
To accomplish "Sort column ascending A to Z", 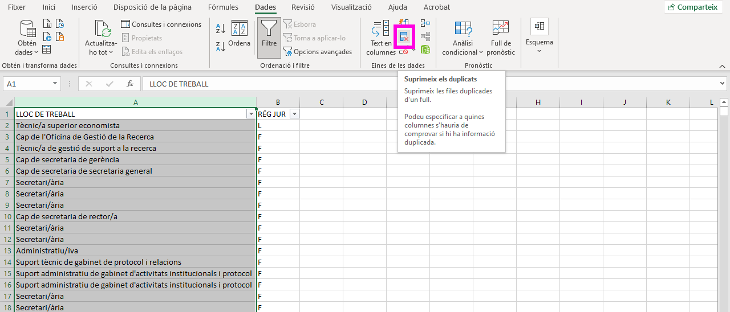I will (x=220, y=28).
